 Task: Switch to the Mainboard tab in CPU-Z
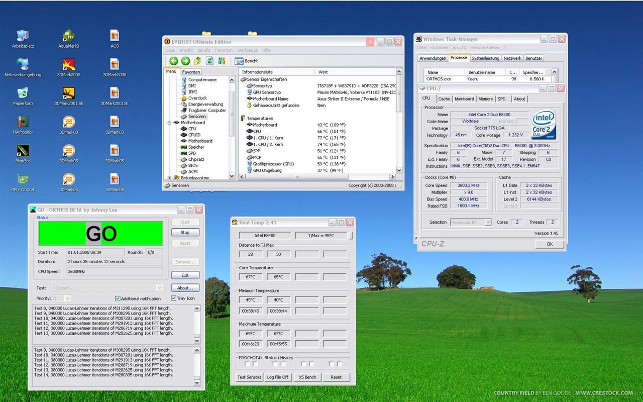[464, 99]
